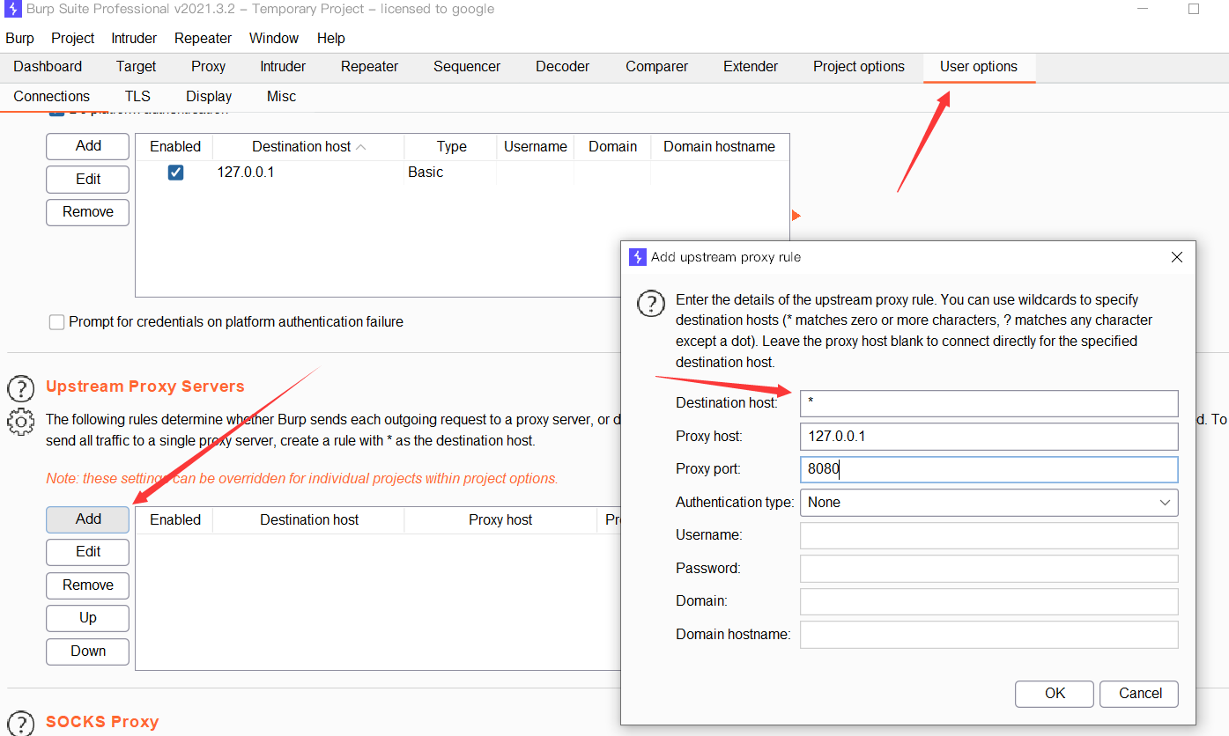Switch to the Comparer tab

[x=656, y=67]
